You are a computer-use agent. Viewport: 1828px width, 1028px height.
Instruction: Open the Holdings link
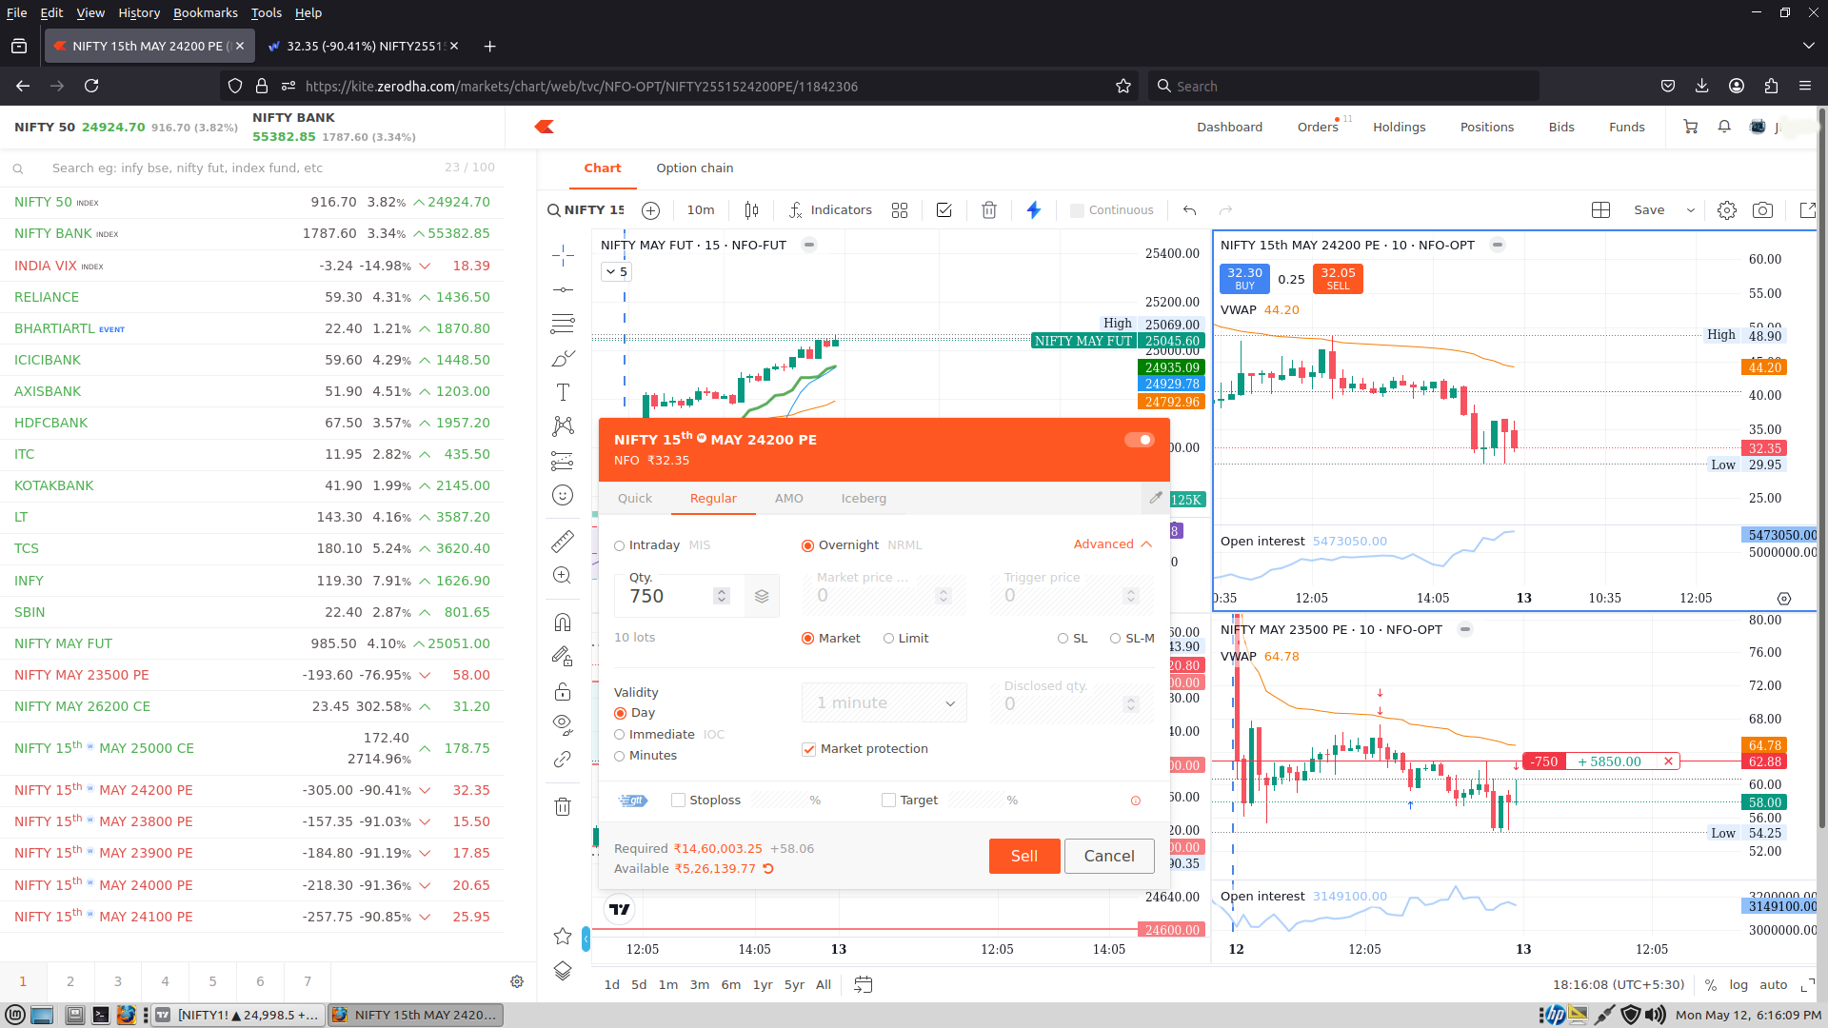[1400, 127]
